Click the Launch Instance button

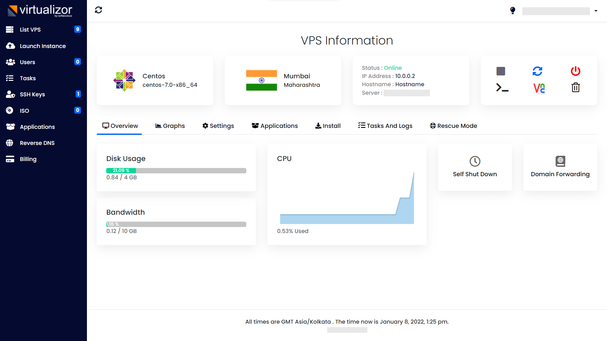(x=43, y=46)
